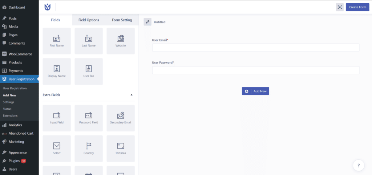372x175 pixels.
Task: Open the User Registration submenu link
Action: point(15,88)
